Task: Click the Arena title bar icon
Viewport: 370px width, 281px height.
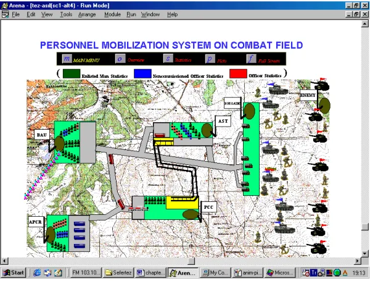Action: tap(4, 5)
